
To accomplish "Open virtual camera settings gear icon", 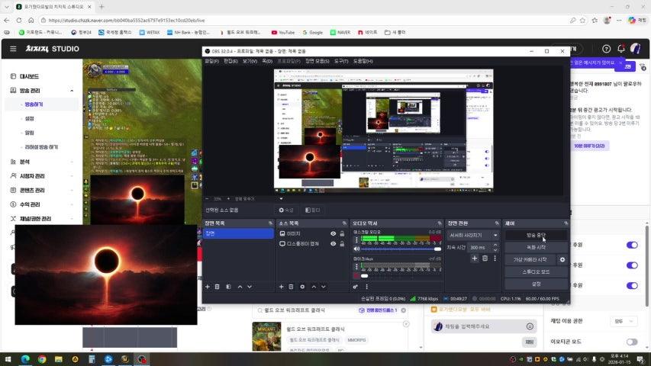I will click(x=562, y=260).
